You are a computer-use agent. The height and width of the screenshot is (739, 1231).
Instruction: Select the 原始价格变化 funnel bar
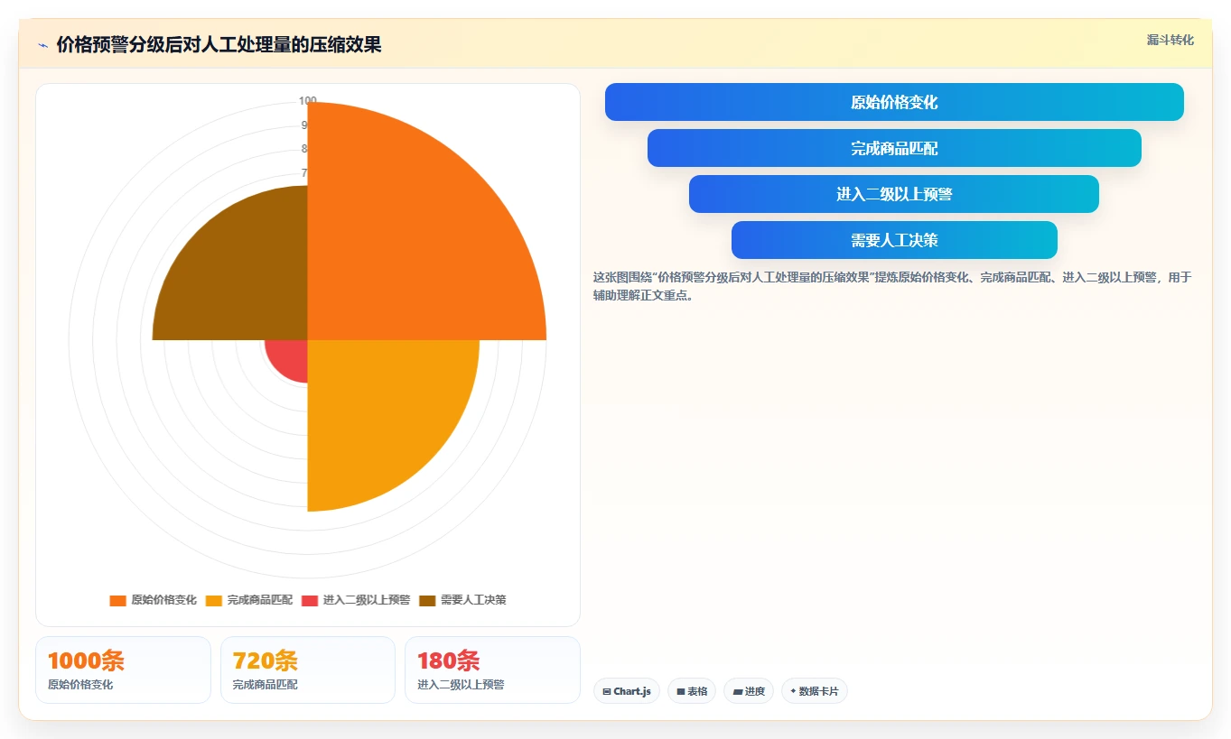tap(894, 102)
